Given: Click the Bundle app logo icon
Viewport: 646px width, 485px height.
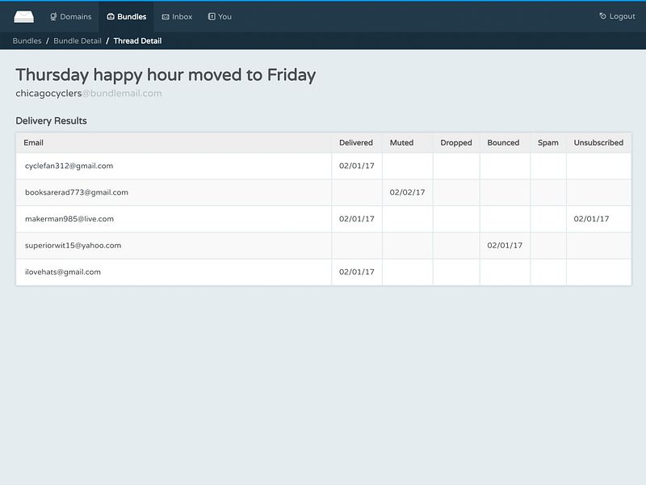Looking at the screenshot, I should click(24, 16).
